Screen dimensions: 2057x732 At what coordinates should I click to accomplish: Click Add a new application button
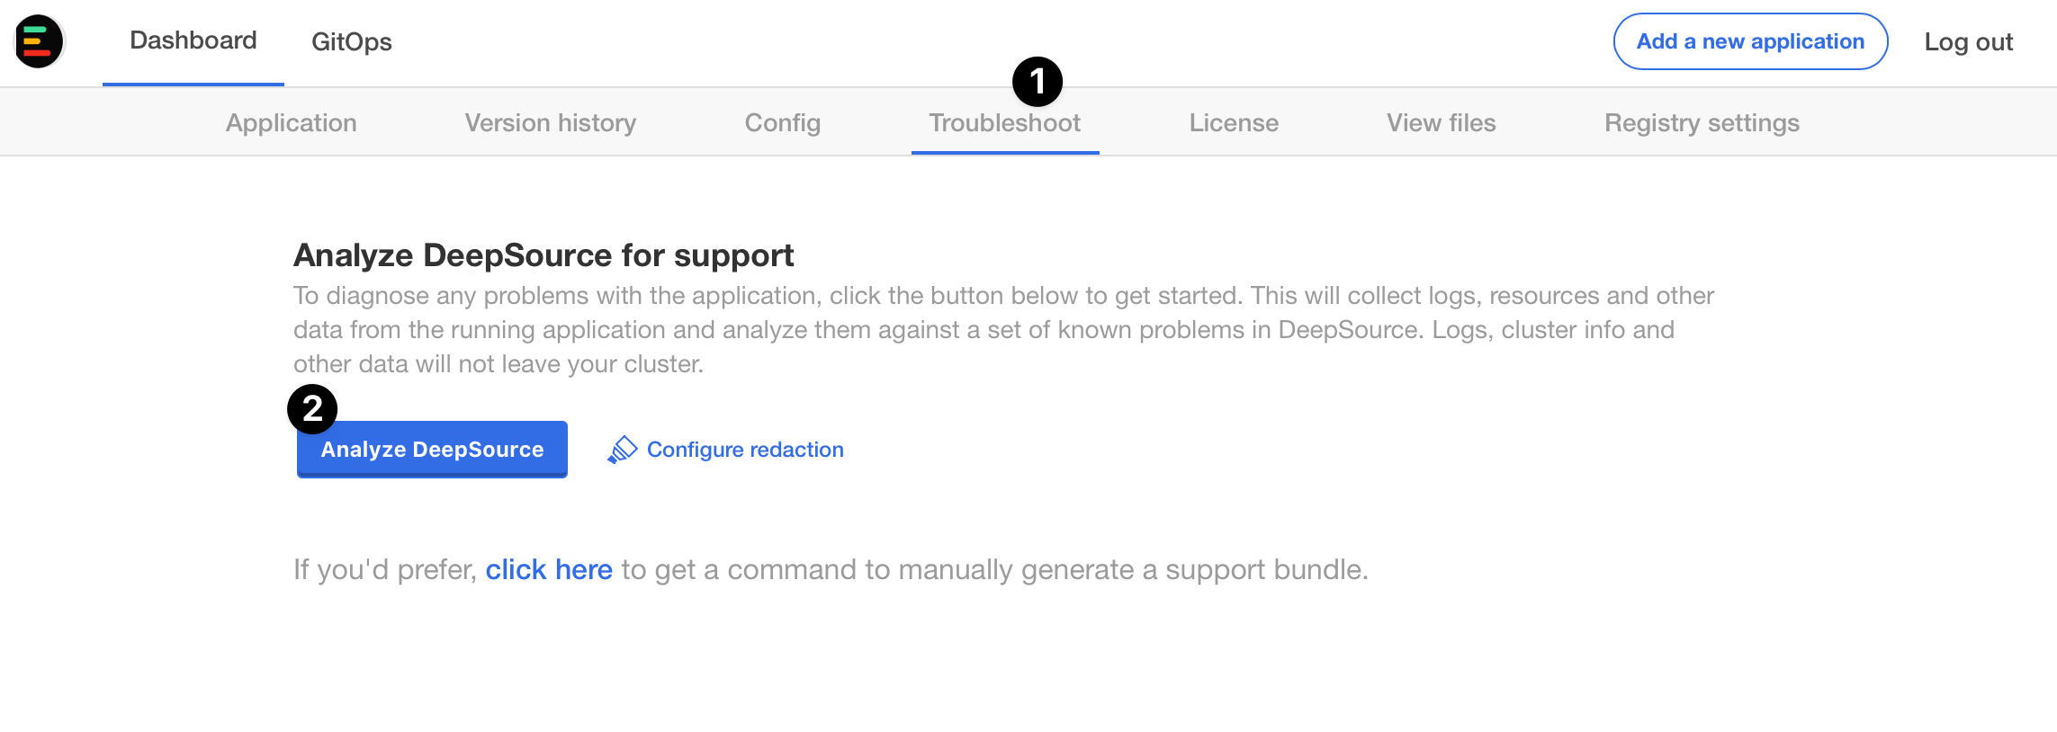pyautogui.click(x=1750, y=41)
